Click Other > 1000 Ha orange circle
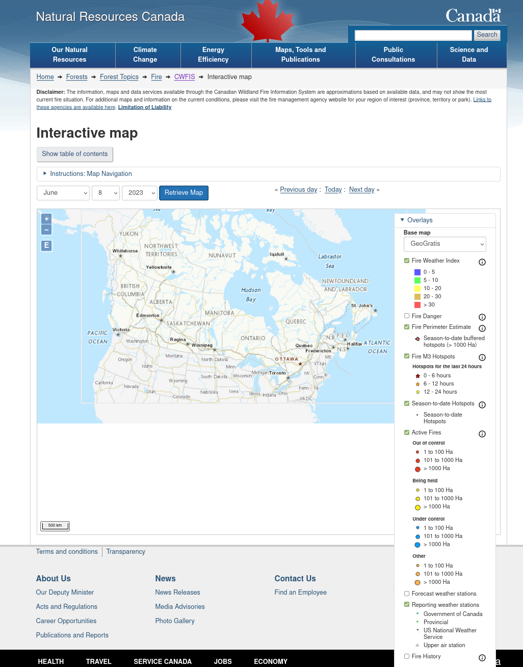 (x=417, y=583)
